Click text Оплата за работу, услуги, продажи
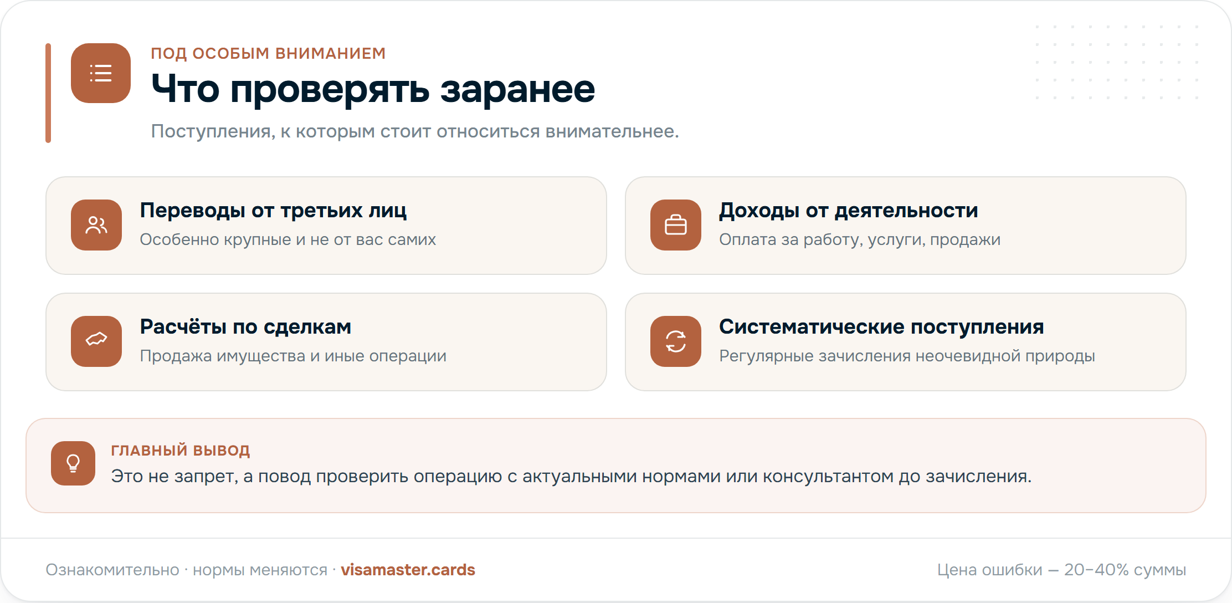 (x=860, y=239)
